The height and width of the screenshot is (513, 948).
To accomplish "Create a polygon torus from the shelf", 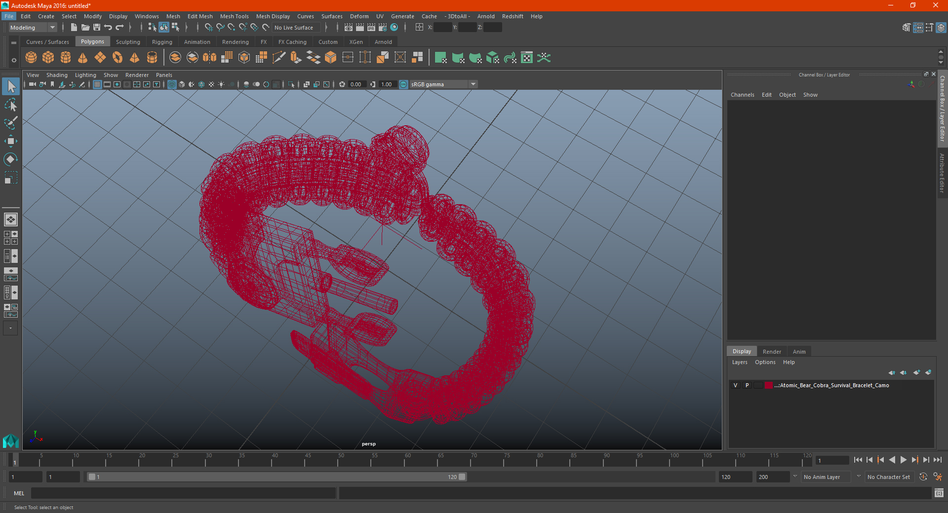I will click(118, 58).
